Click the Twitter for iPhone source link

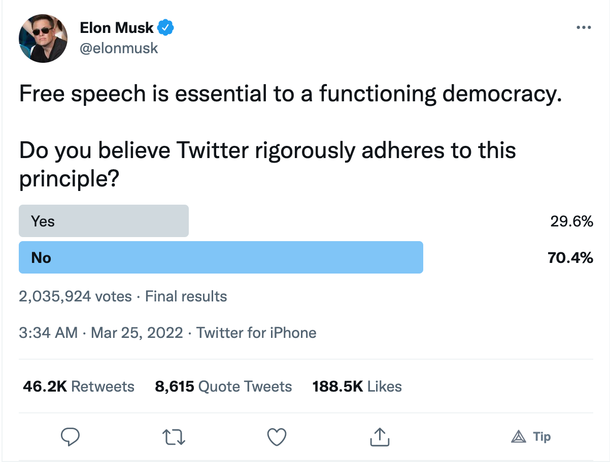tap(256, 332)
